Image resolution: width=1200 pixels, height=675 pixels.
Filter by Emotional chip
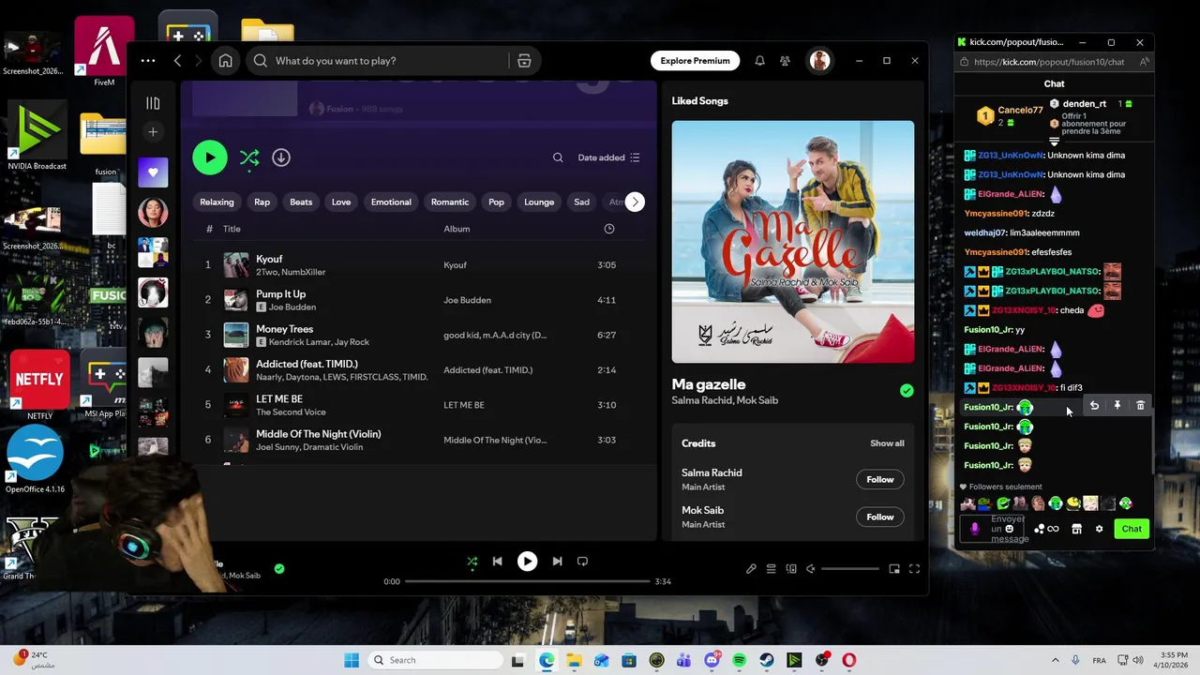[391, 202]
